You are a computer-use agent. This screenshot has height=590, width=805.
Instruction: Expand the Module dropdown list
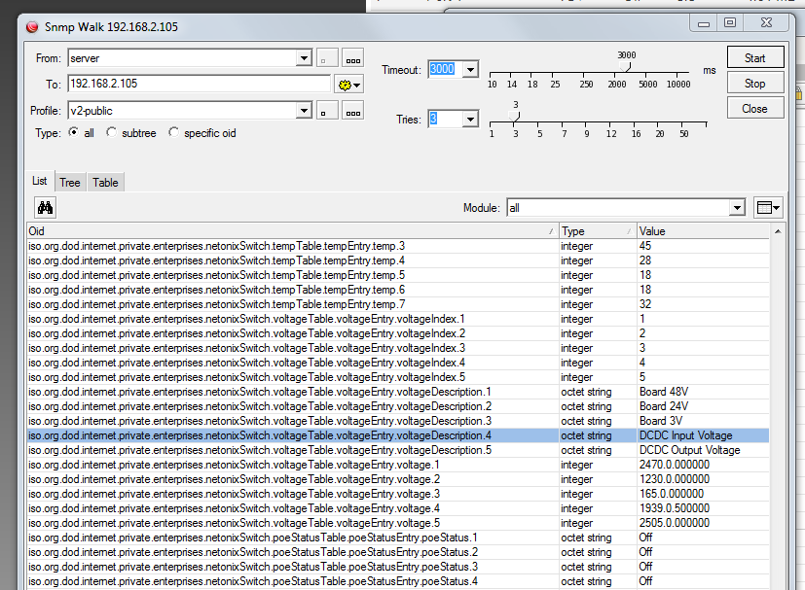click(737, 208)
